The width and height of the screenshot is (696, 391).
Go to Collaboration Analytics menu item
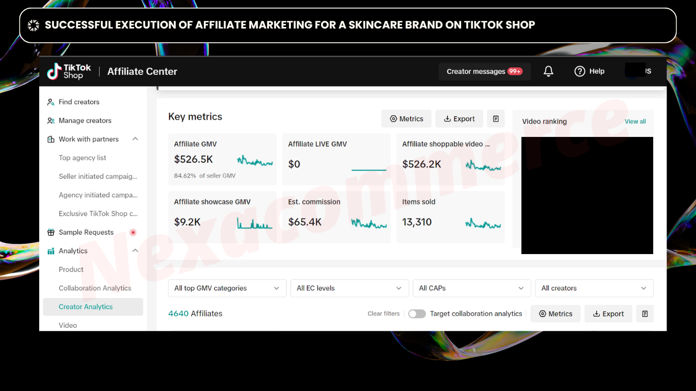click(x=95, y=288)
